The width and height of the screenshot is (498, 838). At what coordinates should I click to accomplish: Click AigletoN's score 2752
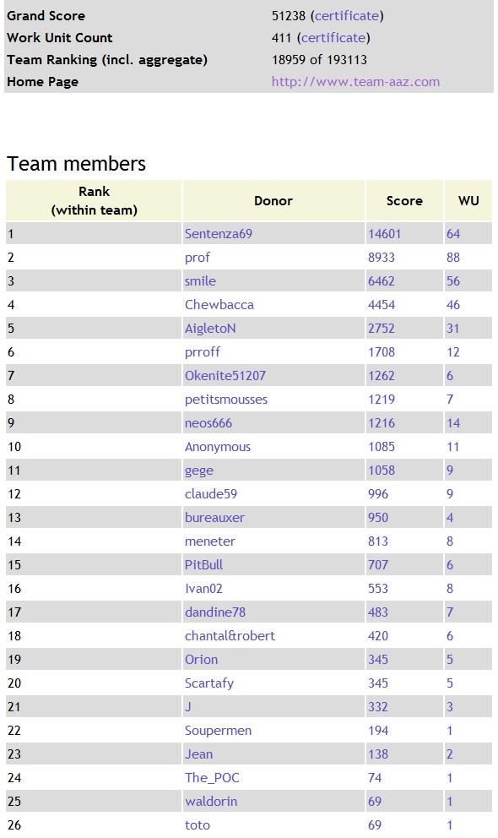(382, 328)
